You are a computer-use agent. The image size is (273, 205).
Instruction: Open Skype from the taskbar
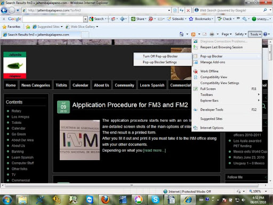pos(155,200)
